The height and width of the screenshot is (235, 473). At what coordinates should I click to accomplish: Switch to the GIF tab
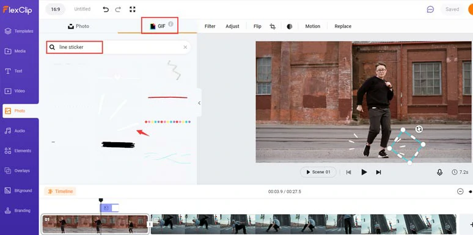(x=159, y=26)
